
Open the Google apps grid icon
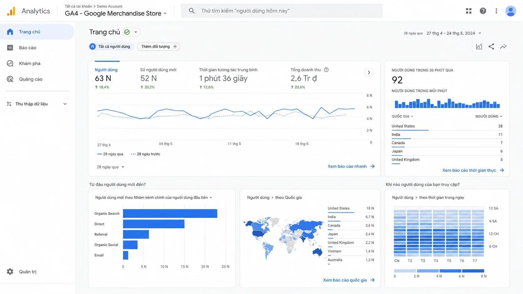[x=469, y=11]
